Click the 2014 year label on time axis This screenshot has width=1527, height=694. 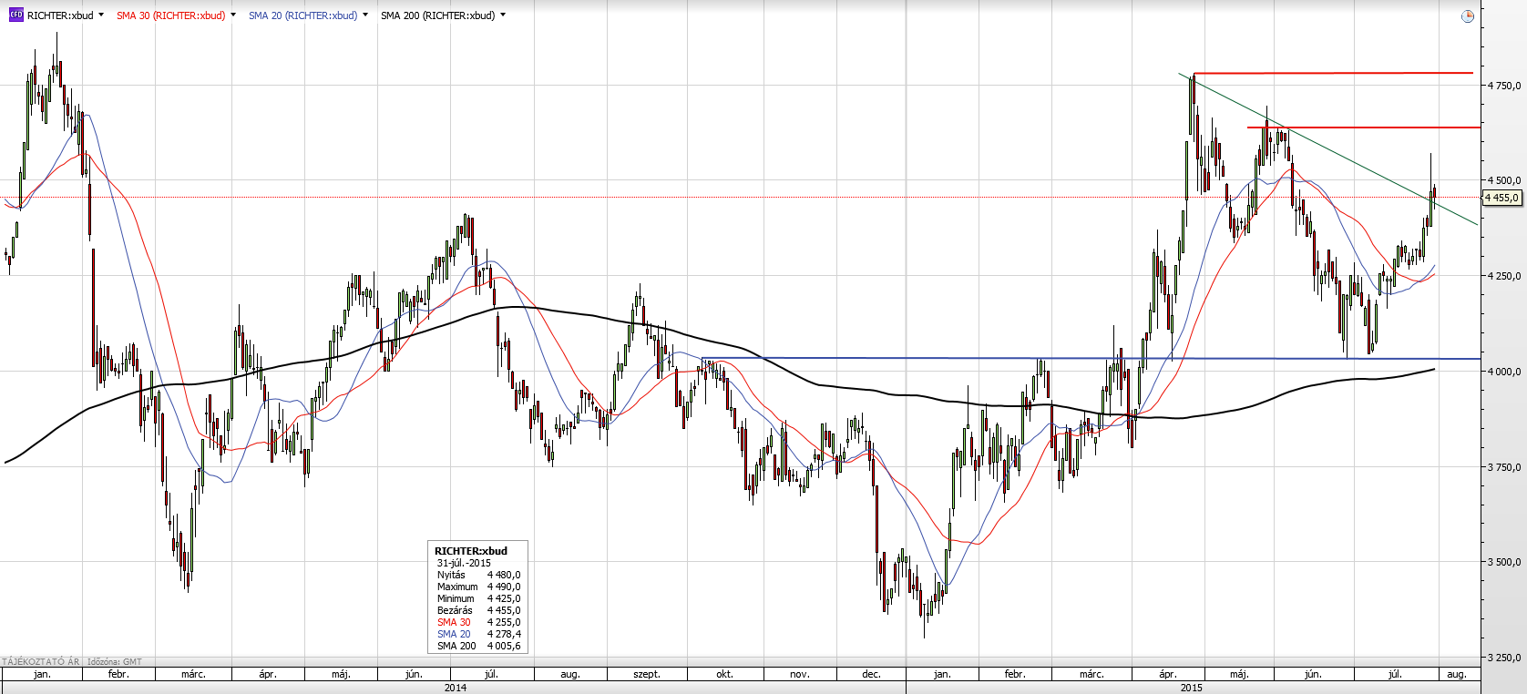pyautogui.click(x=455, y=688)
